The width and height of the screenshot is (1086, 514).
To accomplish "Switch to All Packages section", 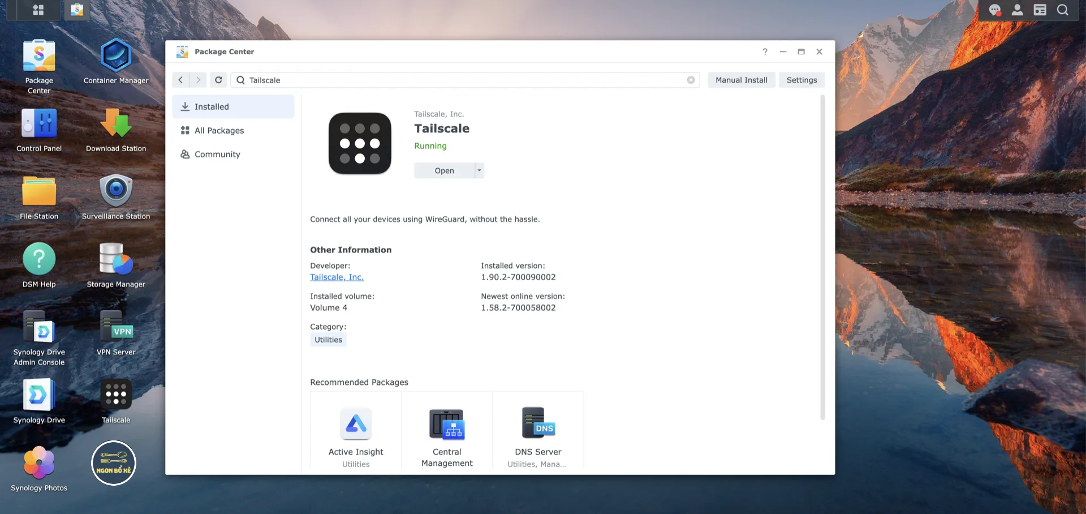I will point(233,130).
